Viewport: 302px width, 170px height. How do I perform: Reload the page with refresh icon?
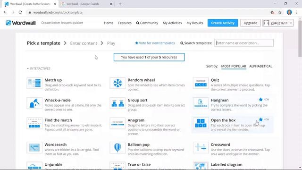pos(20,12)
